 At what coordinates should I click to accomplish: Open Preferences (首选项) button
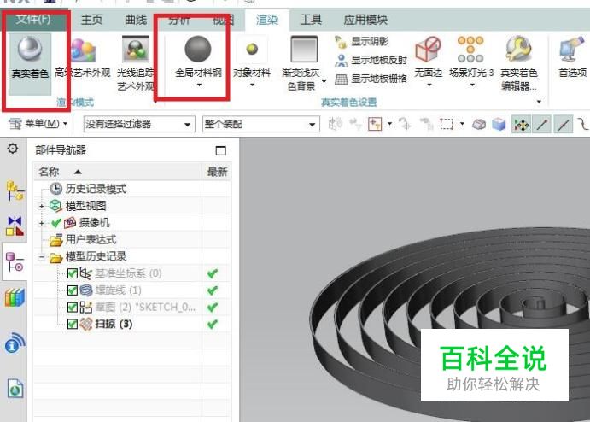572,56
